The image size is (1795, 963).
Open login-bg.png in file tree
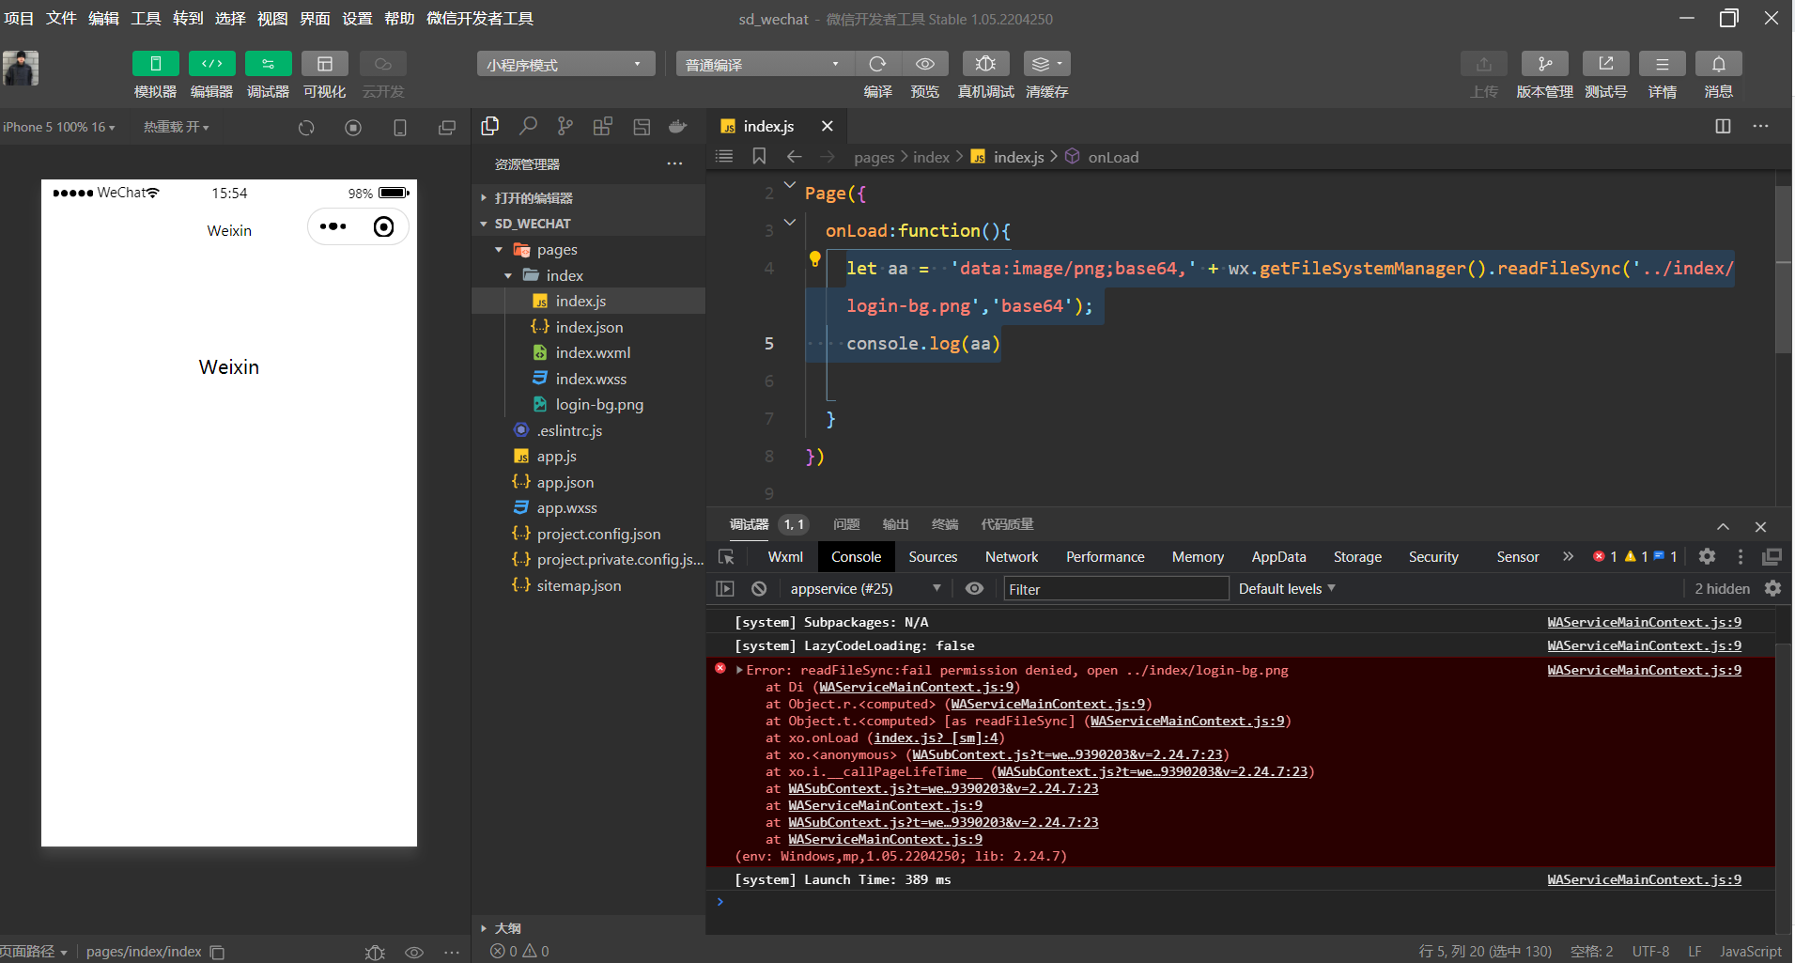click(598, 405)
